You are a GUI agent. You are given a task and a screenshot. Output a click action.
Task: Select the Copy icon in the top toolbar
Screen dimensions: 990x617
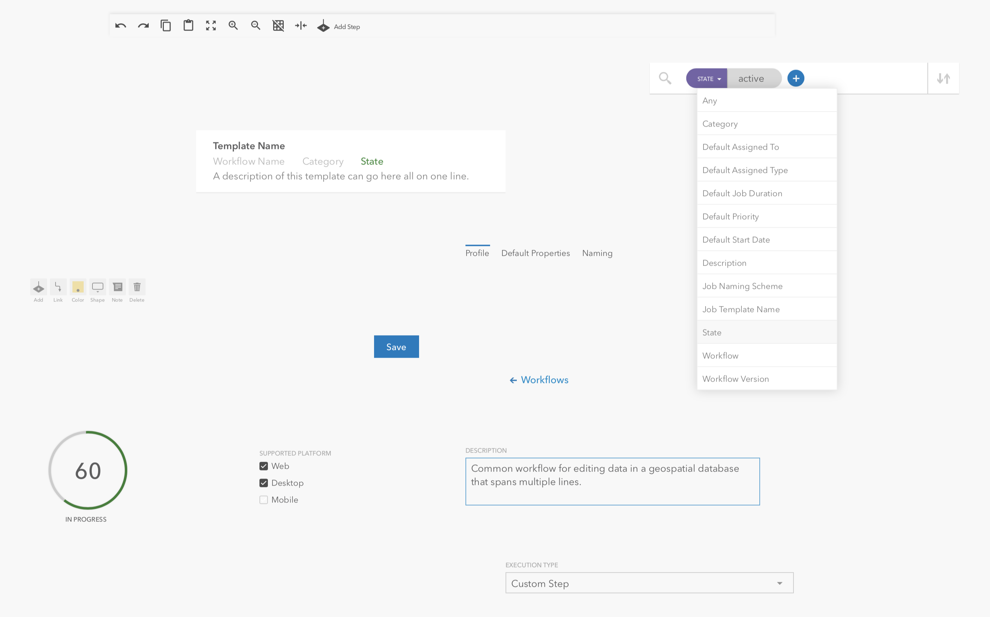(x=165, y=25)
